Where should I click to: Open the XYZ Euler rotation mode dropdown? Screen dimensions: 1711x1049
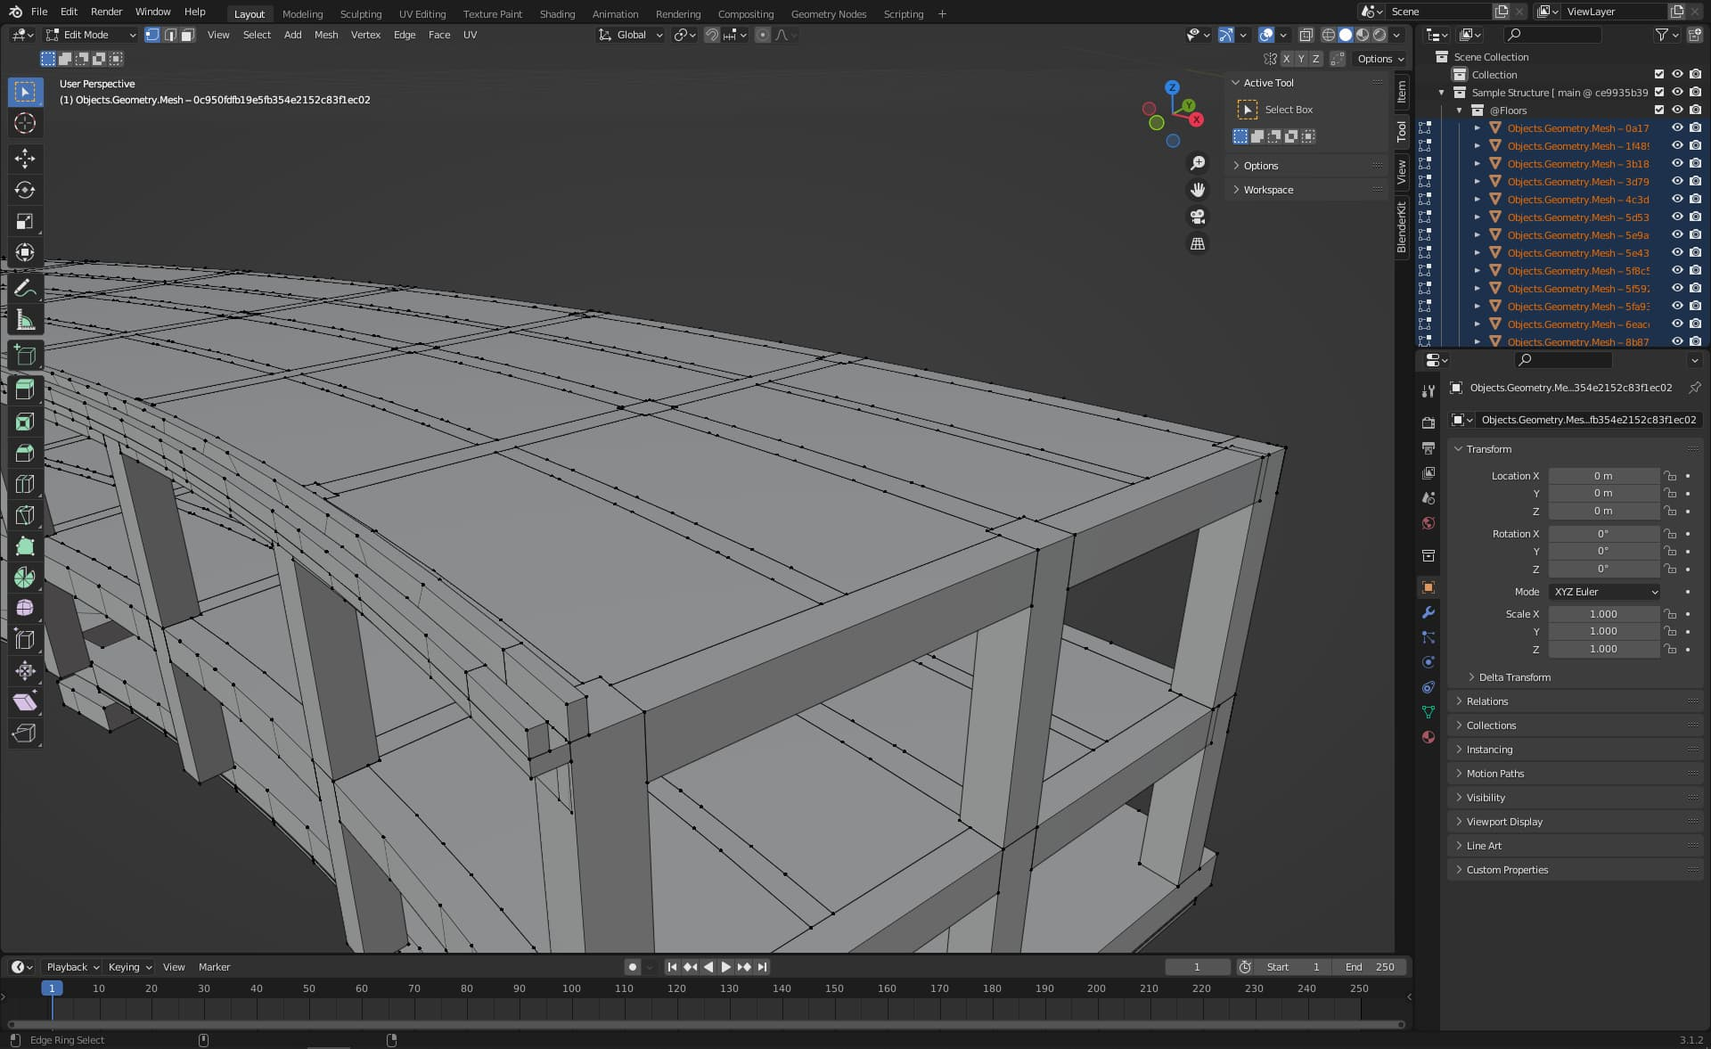[x=1604, y=592]
